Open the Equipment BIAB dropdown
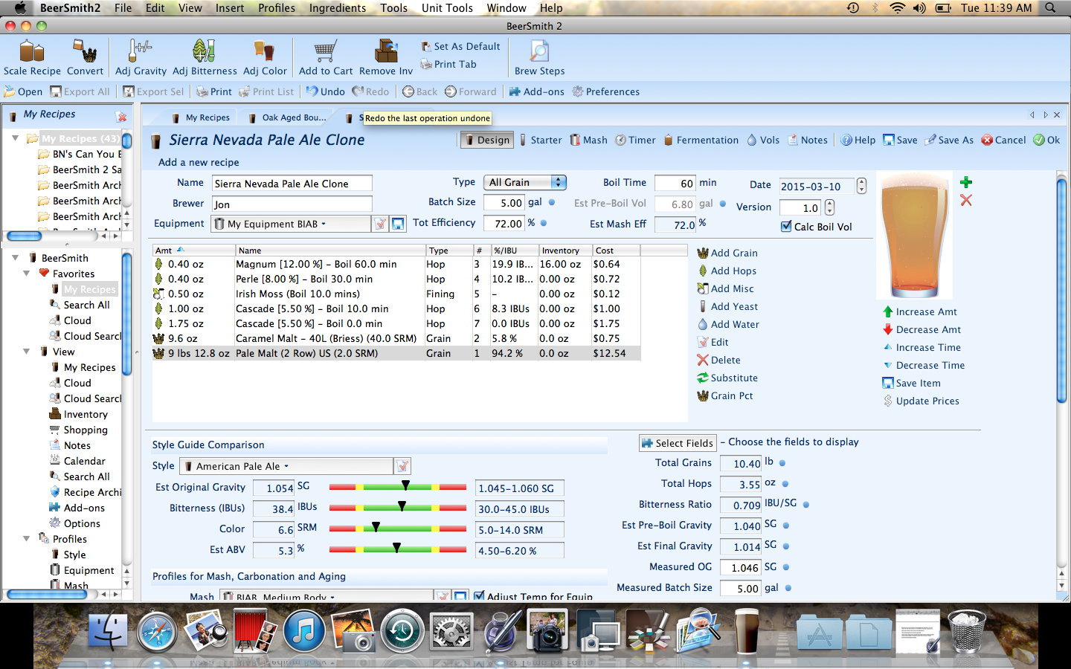The width and height of the screenshot is (1071, 669). 291,224
